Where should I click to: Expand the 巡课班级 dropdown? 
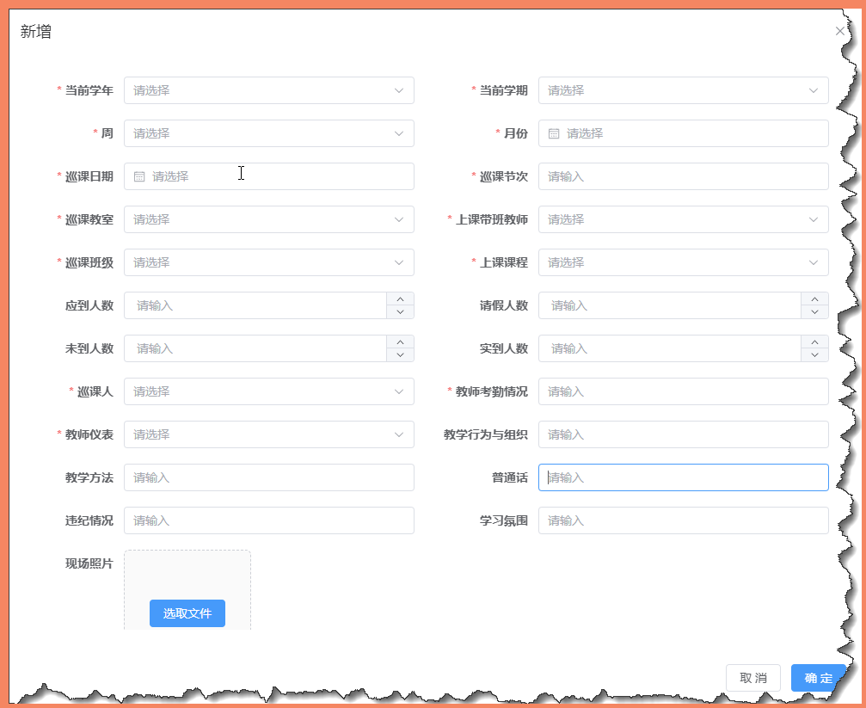point(268,262)
